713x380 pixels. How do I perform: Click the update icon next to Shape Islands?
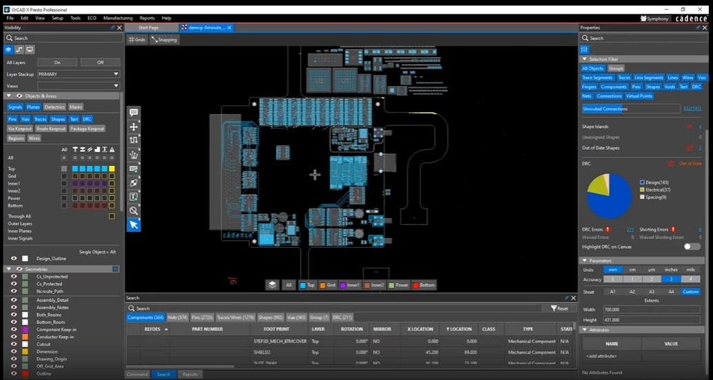tap(690, 127)
